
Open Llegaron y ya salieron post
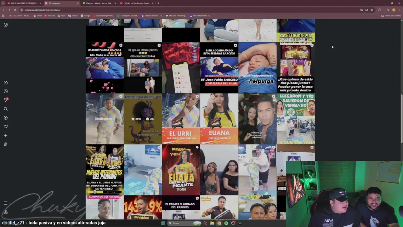point(296,119)
